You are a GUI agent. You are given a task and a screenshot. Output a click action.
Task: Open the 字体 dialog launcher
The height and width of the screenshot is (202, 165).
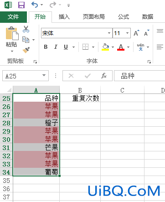(149, 62)
